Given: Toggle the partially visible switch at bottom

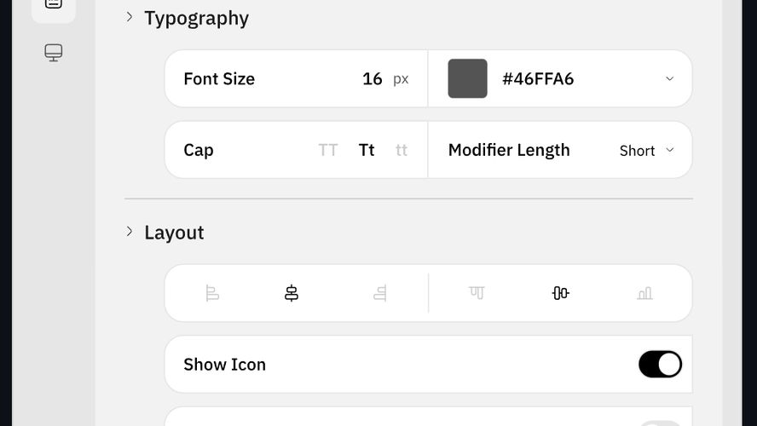Looking at the screenshot, I should click(660, 423).
